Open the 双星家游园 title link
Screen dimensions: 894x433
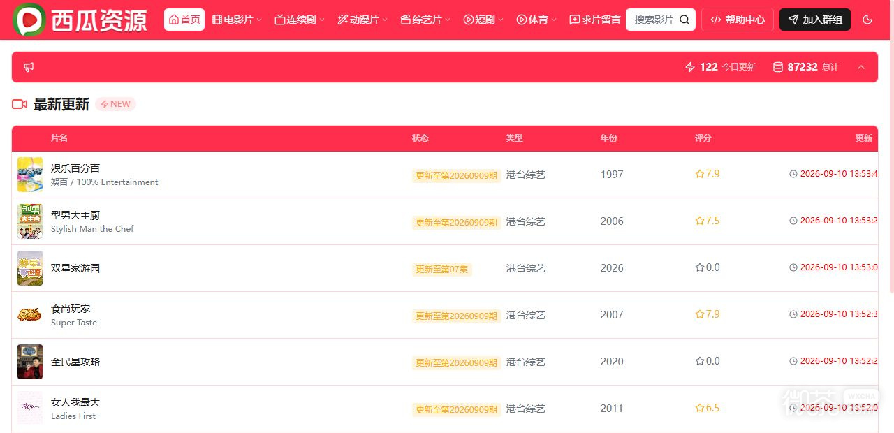tap(75, 268)
